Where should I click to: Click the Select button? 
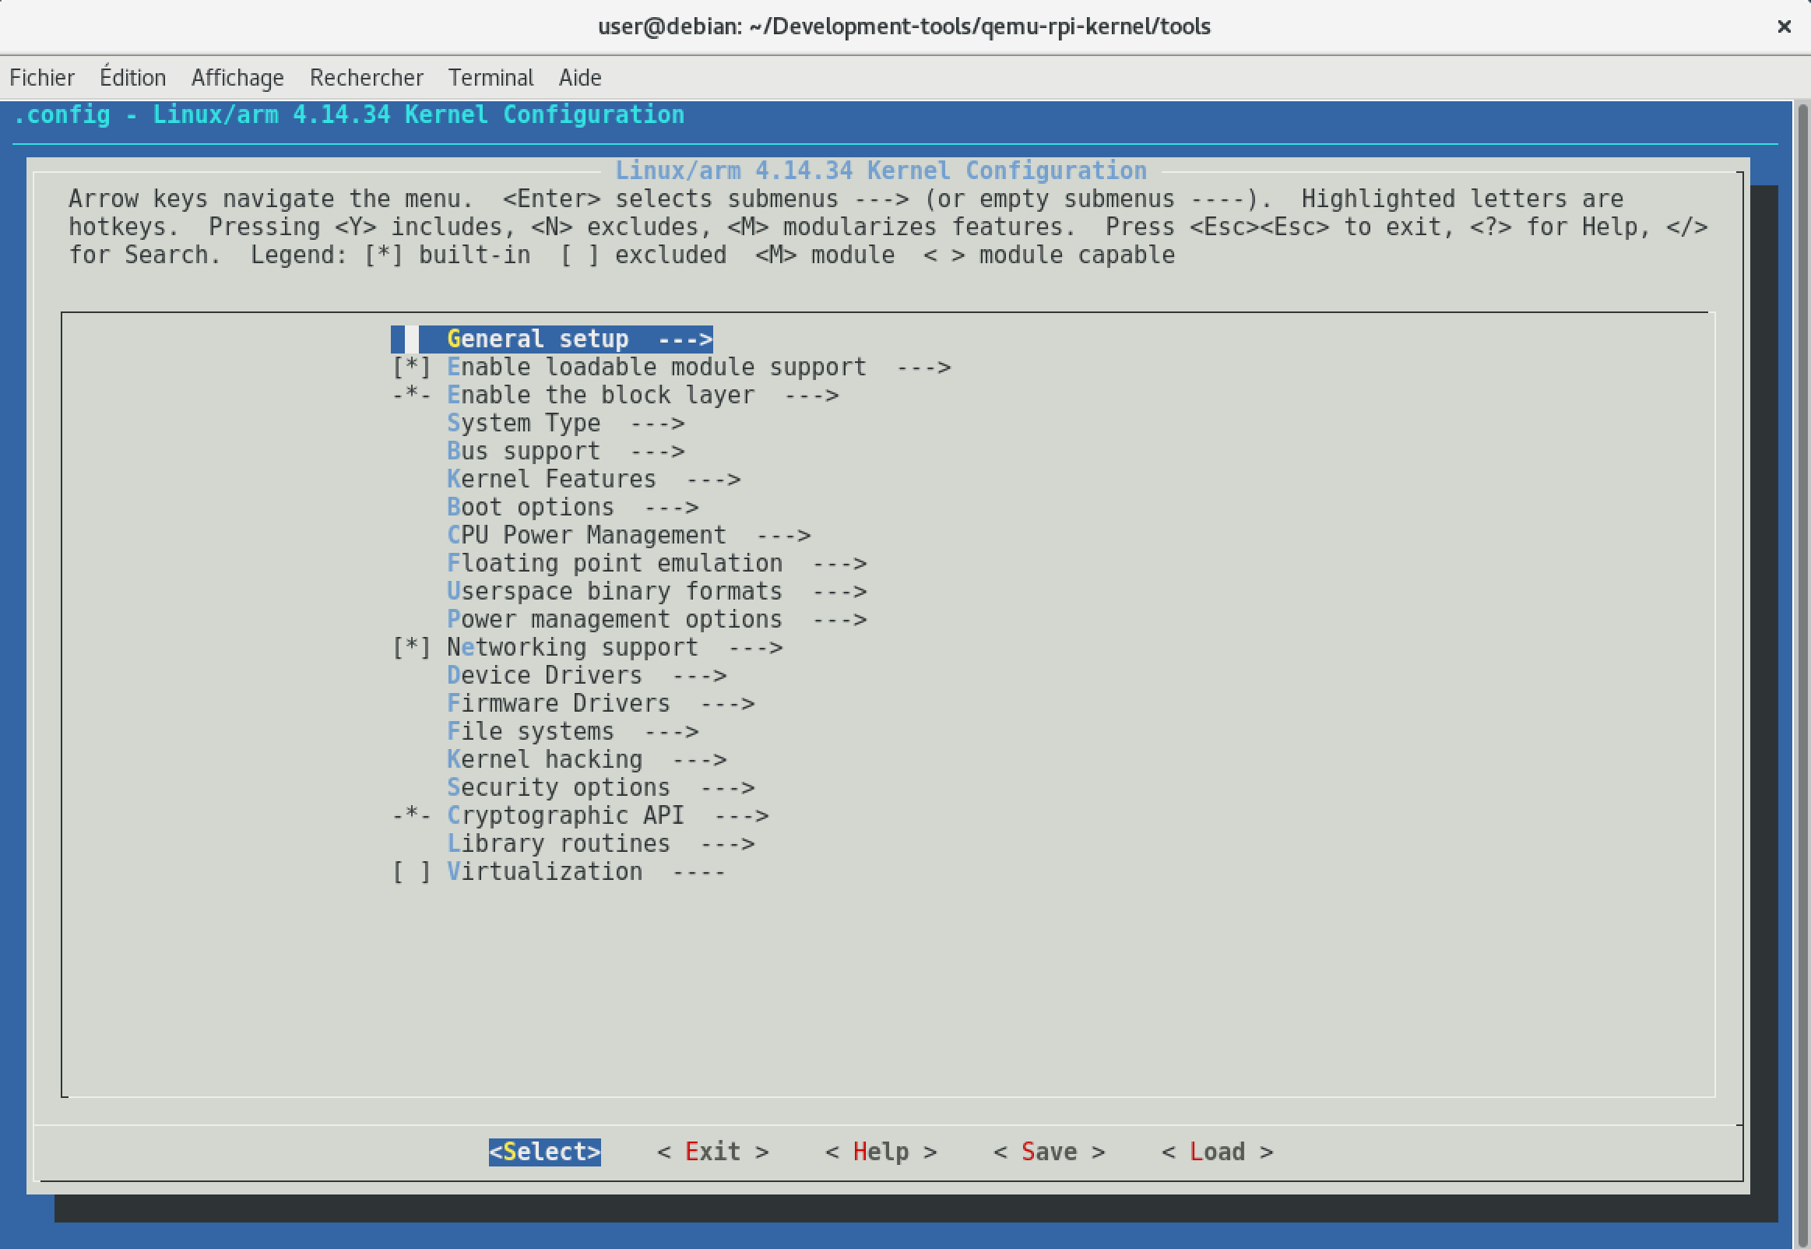pos(544,1152)
